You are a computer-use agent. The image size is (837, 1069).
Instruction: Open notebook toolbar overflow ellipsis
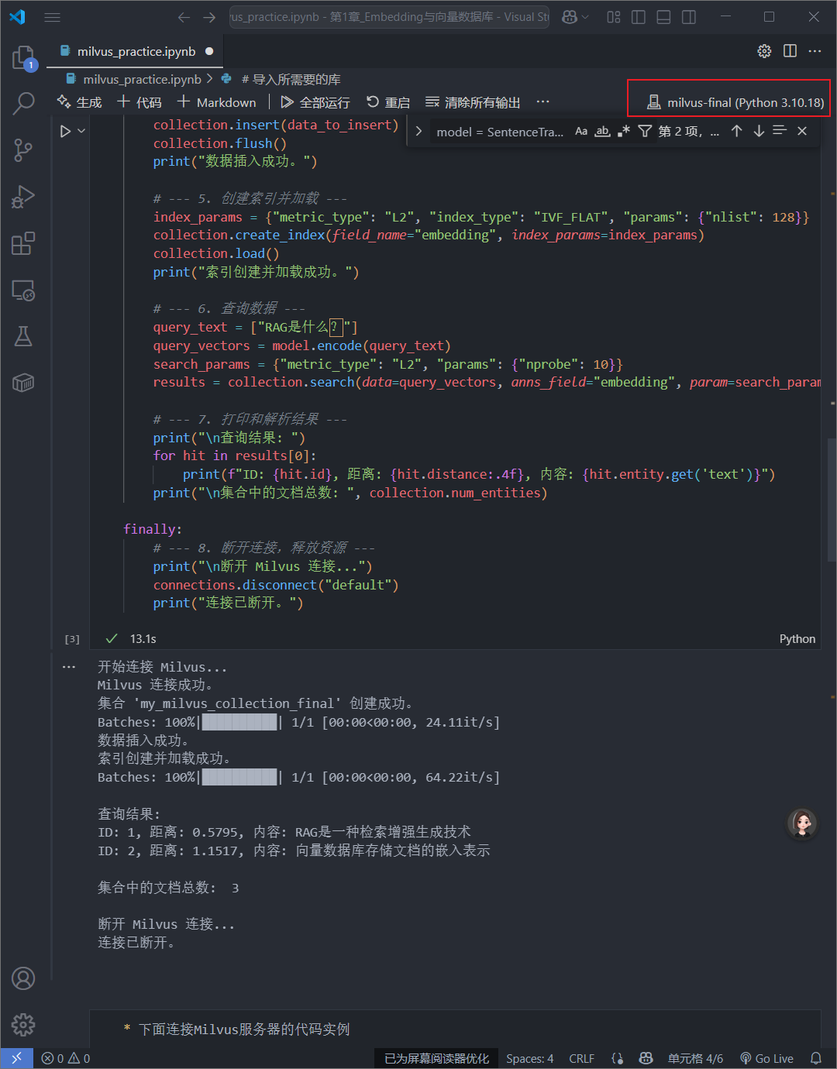(542, 102)
